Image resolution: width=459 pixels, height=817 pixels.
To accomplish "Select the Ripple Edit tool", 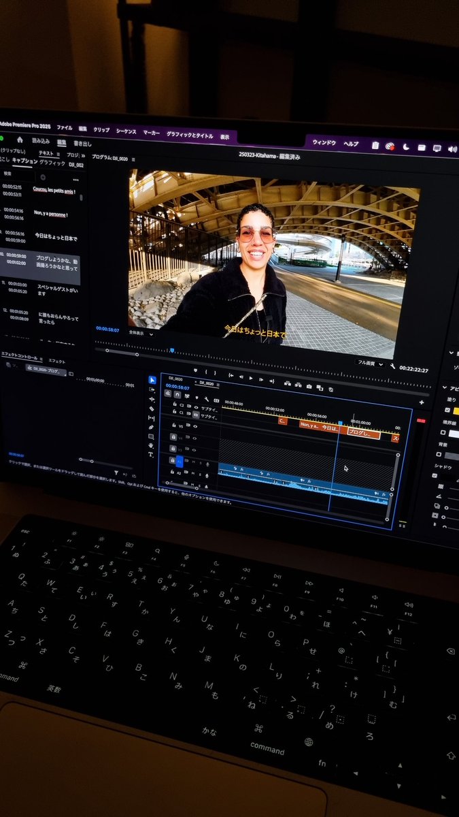I will pyautogui.click(x=152, y=399).
